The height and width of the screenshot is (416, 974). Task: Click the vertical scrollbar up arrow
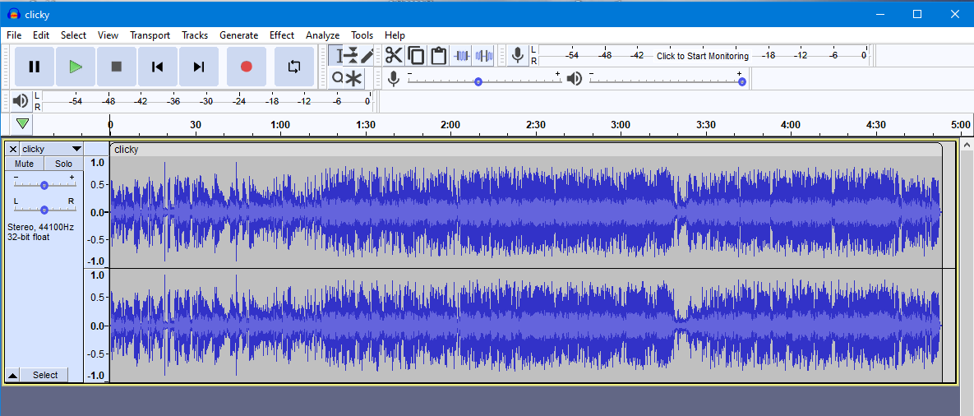967,145
